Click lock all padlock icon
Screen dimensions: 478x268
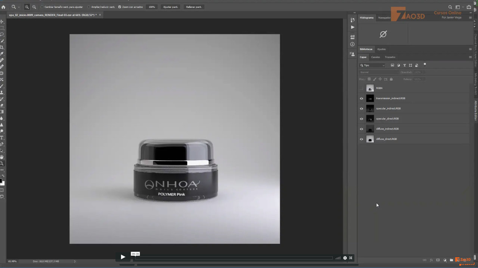pos(391,79)
